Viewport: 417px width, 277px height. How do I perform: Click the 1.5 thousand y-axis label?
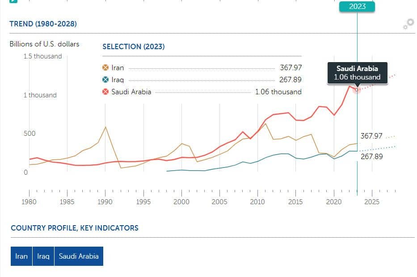click(42, 56)
